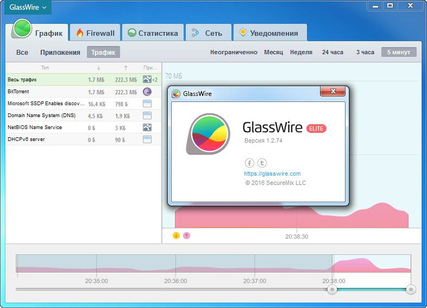Image resolution: width=427 pixels, height=308 pixels.
Task: Click the При... column header
Action: (x=150, y=68)
